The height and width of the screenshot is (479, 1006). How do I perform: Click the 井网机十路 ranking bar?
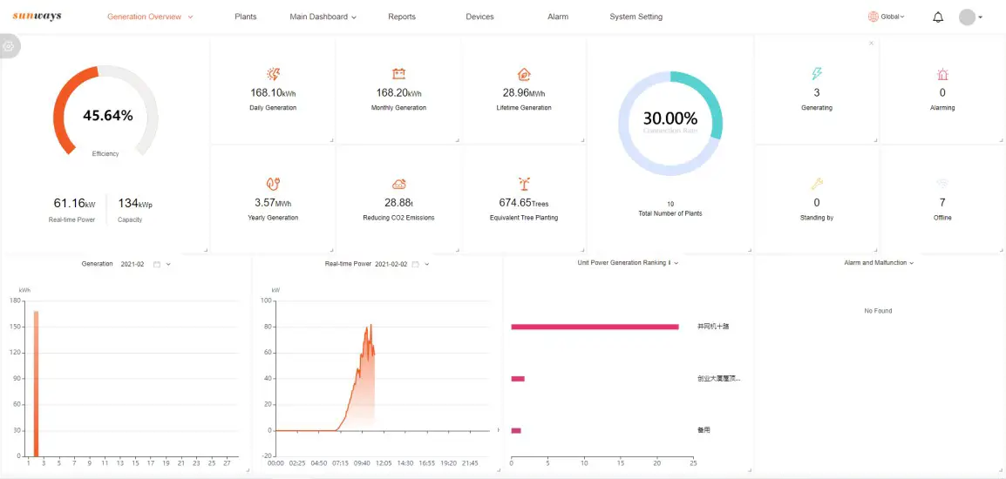(595, 327)
